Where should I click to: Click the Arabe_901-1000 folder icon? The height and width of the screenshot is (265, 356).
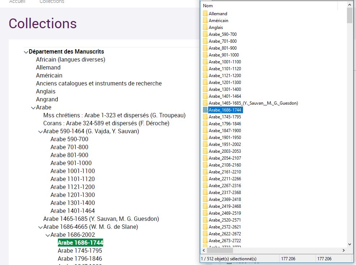(205, 55)
